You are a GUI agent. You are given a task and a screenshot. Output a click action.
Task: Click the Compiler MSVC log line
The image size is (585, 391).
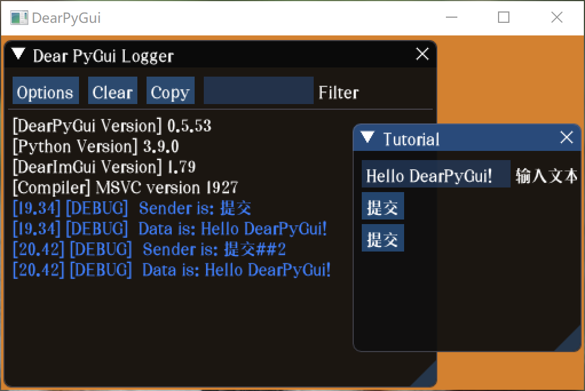click(x=115, y=187)
